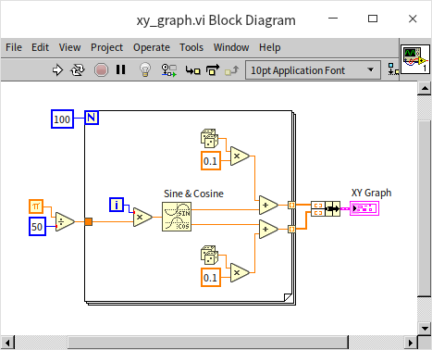Click the horizontal scrollbar thumb
Screen dimensions: 432x350
(208, 343)
